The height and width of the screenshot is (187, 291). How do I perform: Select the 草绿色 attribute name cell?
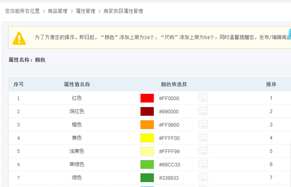click(x=77, y=164)
